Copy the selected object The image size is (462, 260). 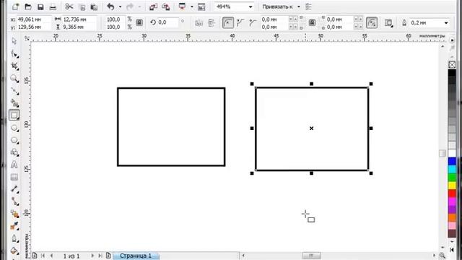83,7
